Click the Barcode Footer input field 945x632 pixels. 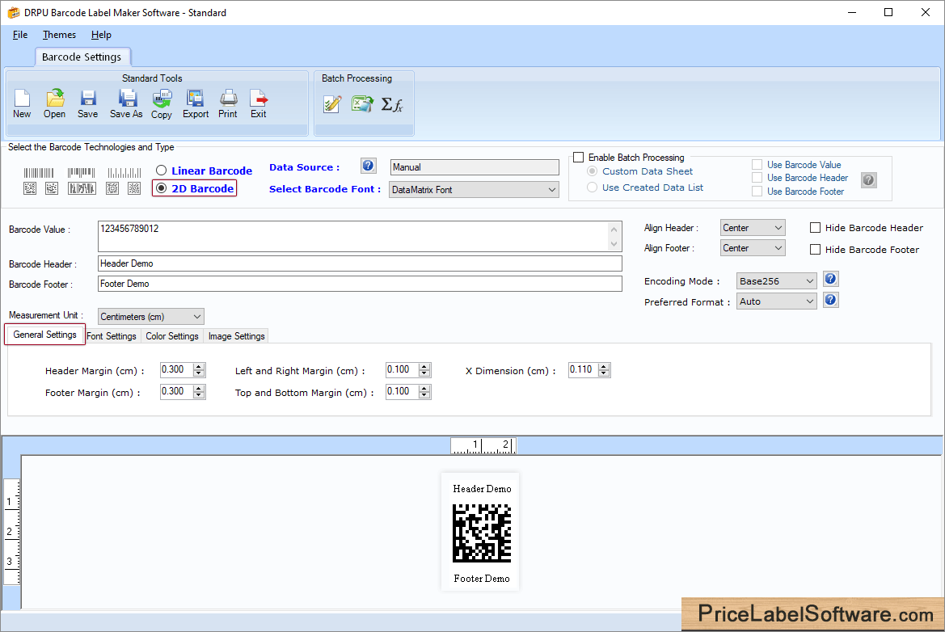(x=360, y=284)
